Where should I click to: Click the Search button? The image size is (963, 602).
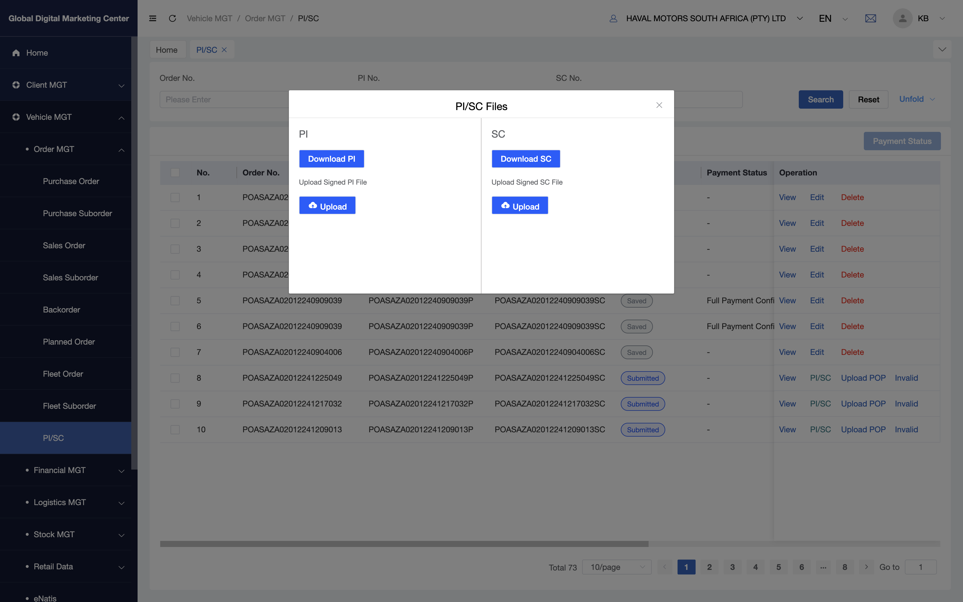pyautogui.click(x=821, y=99)
